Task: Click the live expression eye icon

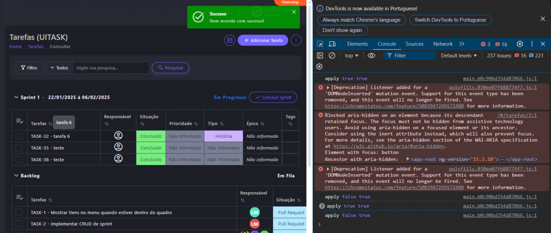Action: (371, 56)
